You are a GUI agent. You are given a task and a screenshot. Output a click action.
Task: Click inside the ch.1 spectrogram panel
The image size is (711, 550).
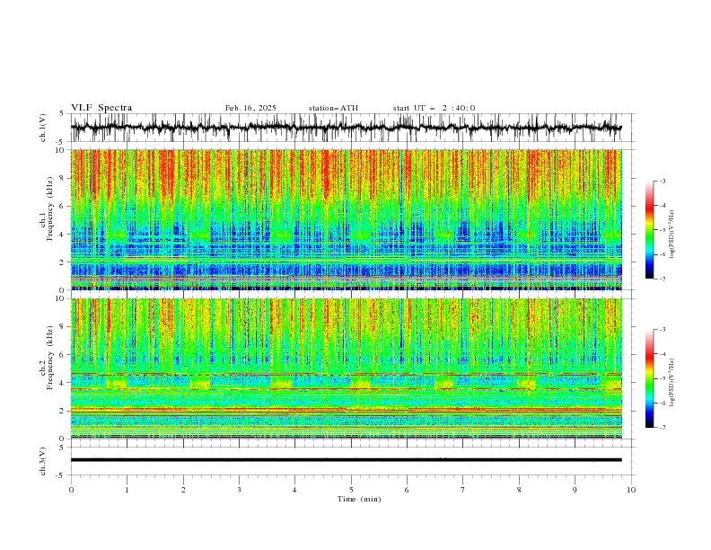346,219
